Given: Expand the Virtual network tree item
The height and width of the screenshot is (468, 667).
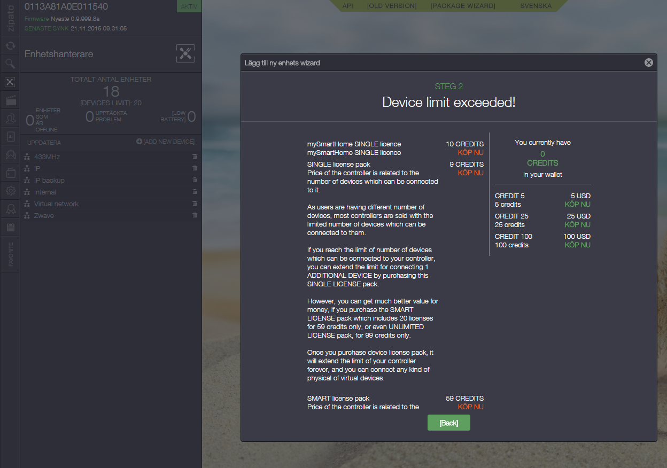Looking at the screenshot, I should (56, 204).
